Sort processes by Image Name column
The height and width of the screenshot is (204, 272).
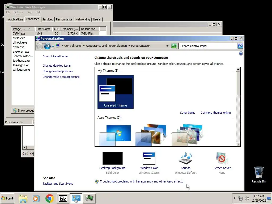23,29
